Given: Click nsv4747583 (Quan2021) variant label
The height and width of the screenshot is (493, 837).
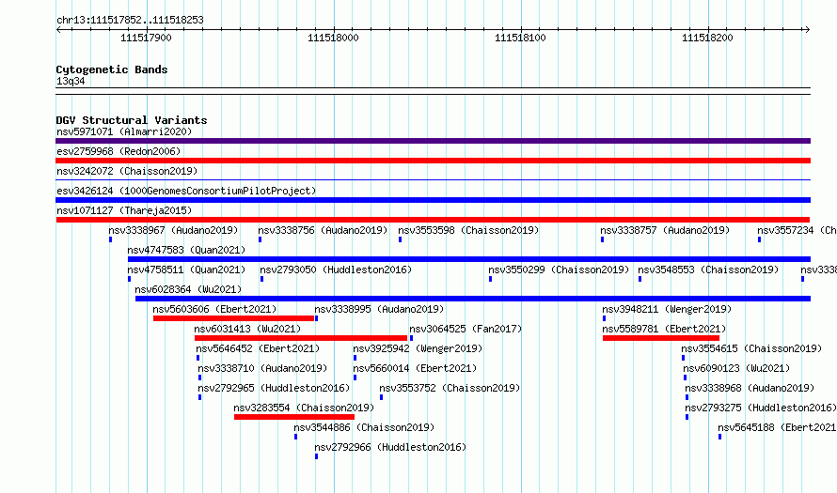Looking at the screenshot, I should (x=186, y=250).
